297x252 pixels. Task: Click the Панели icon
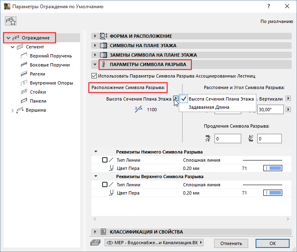pyautogui.click(x=24, y=101)
